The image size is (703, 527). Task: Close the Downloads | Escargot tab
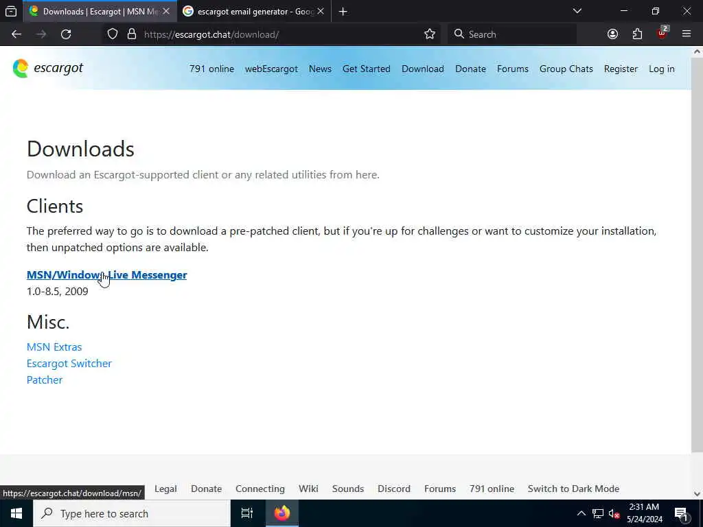point(166,11)
